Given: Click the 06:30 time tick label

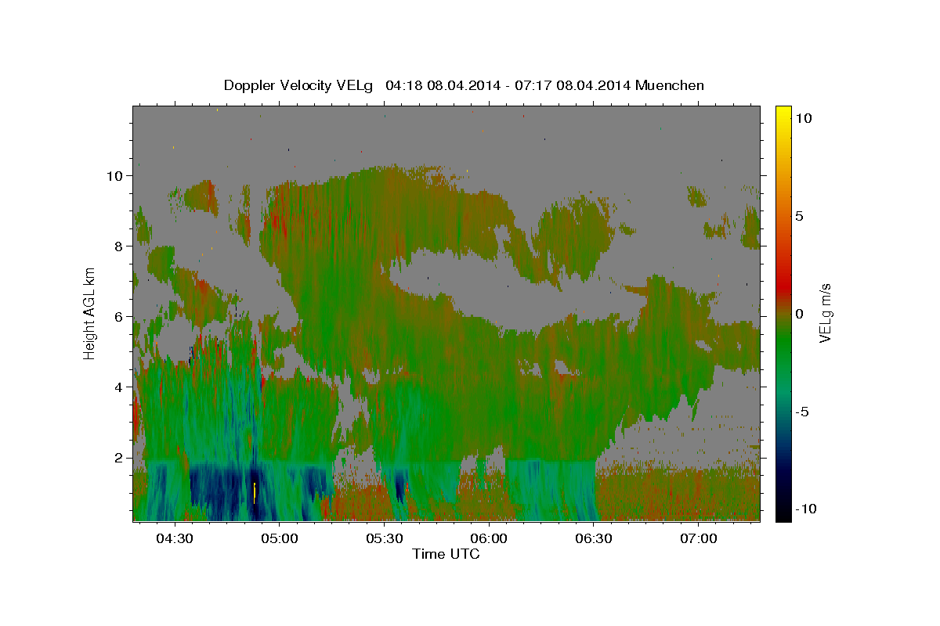Looking at the screenshot, I should pos(594,538).
